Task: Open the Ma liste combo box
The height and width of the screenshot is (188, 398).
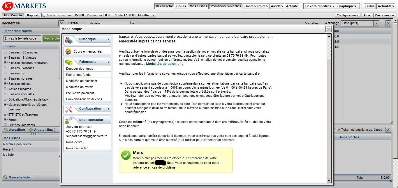Action: tap(133, 23)
